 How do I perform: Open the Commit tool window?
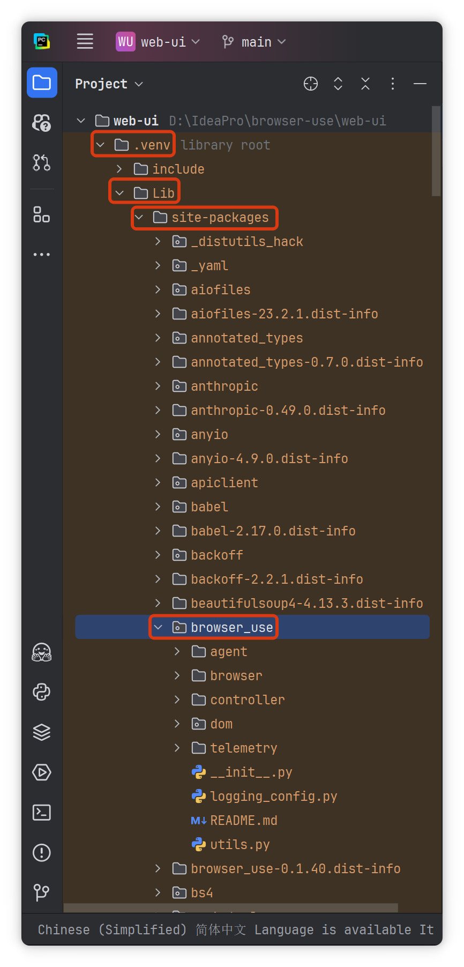click(x=42, y=123)
